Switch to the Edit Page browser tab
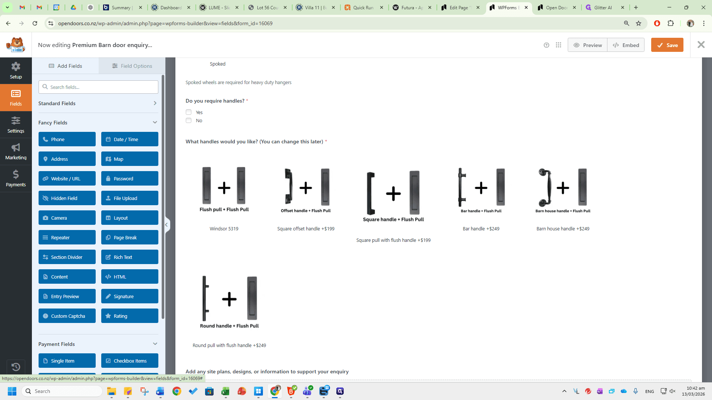The height and width of the screenshot is (400, 712). [461, 7]
